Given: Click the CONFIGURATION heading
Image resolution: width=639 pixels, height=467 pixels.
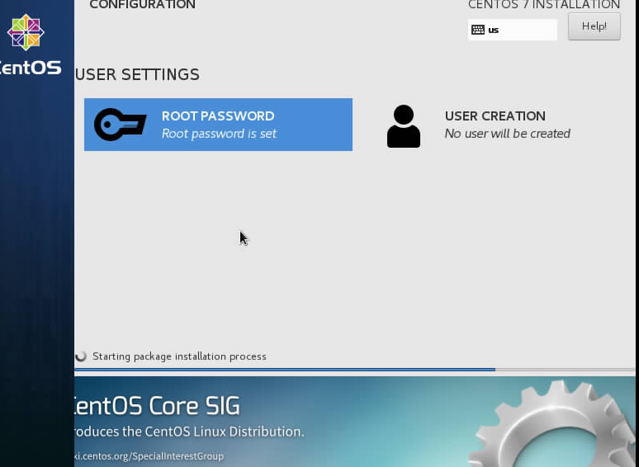Looking at the screenshot, I should point(142,4).
